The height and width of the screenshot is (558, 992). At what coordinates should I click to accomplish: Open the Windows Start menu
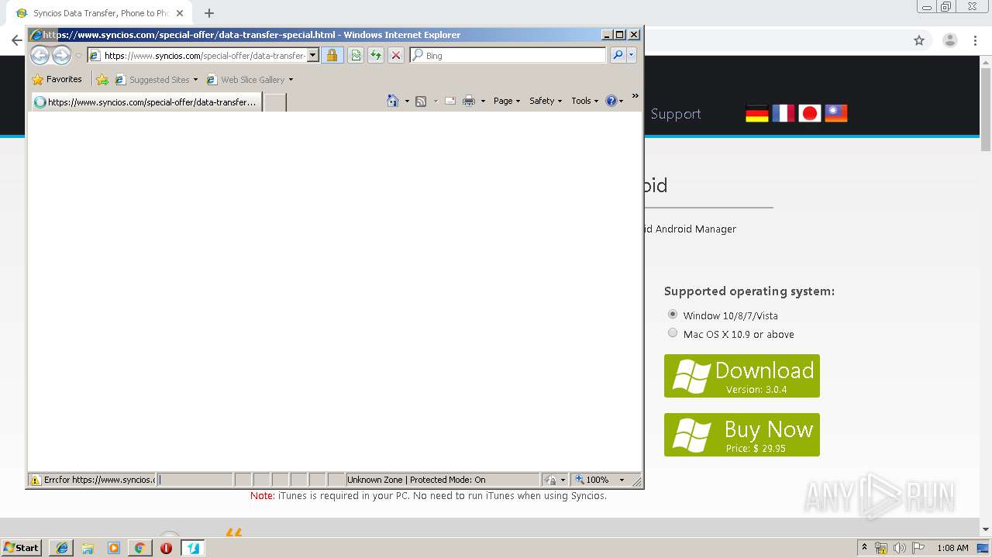pos(22,548)
